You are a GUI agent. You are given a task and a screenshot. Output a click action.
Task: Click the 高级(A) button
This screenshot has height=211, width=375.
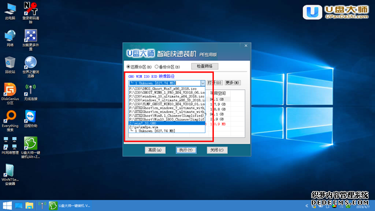(x=155, y=150)
